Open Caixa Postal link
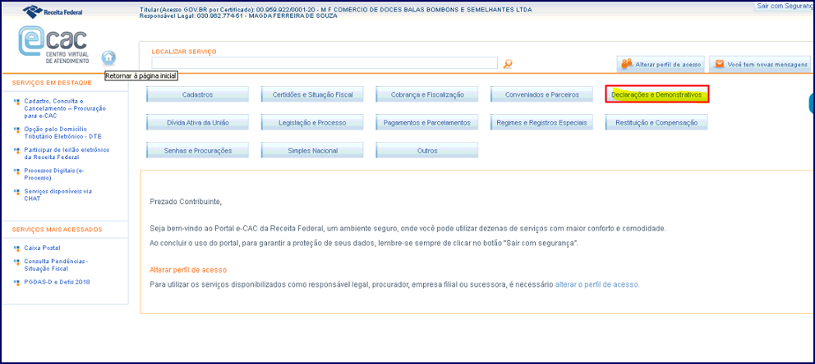 coord(42,248)
